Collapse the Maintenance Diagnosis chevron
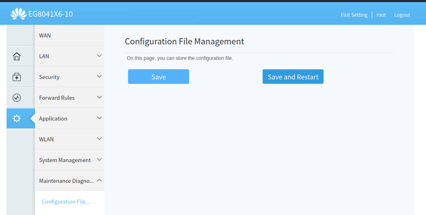The height and width of the screenshot is (215, 426). pyautogui.click(x=99, y=180)
